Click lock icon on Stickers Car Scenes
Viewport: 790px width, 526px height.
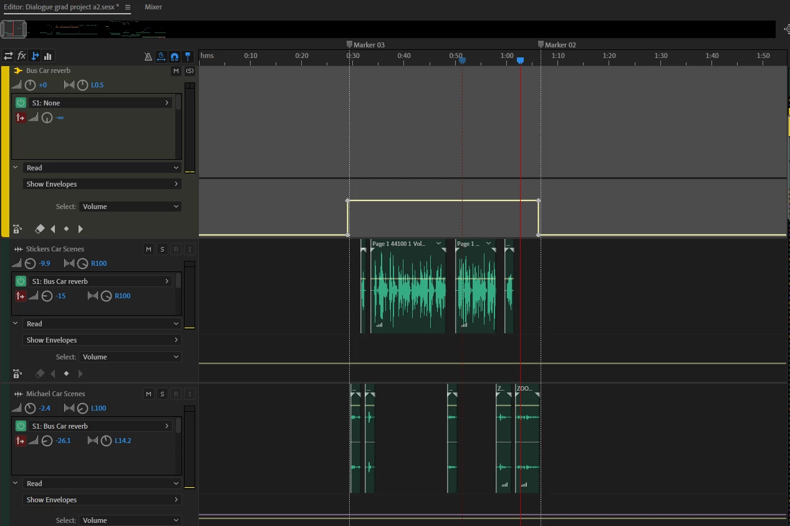click(x=17, y=374)
